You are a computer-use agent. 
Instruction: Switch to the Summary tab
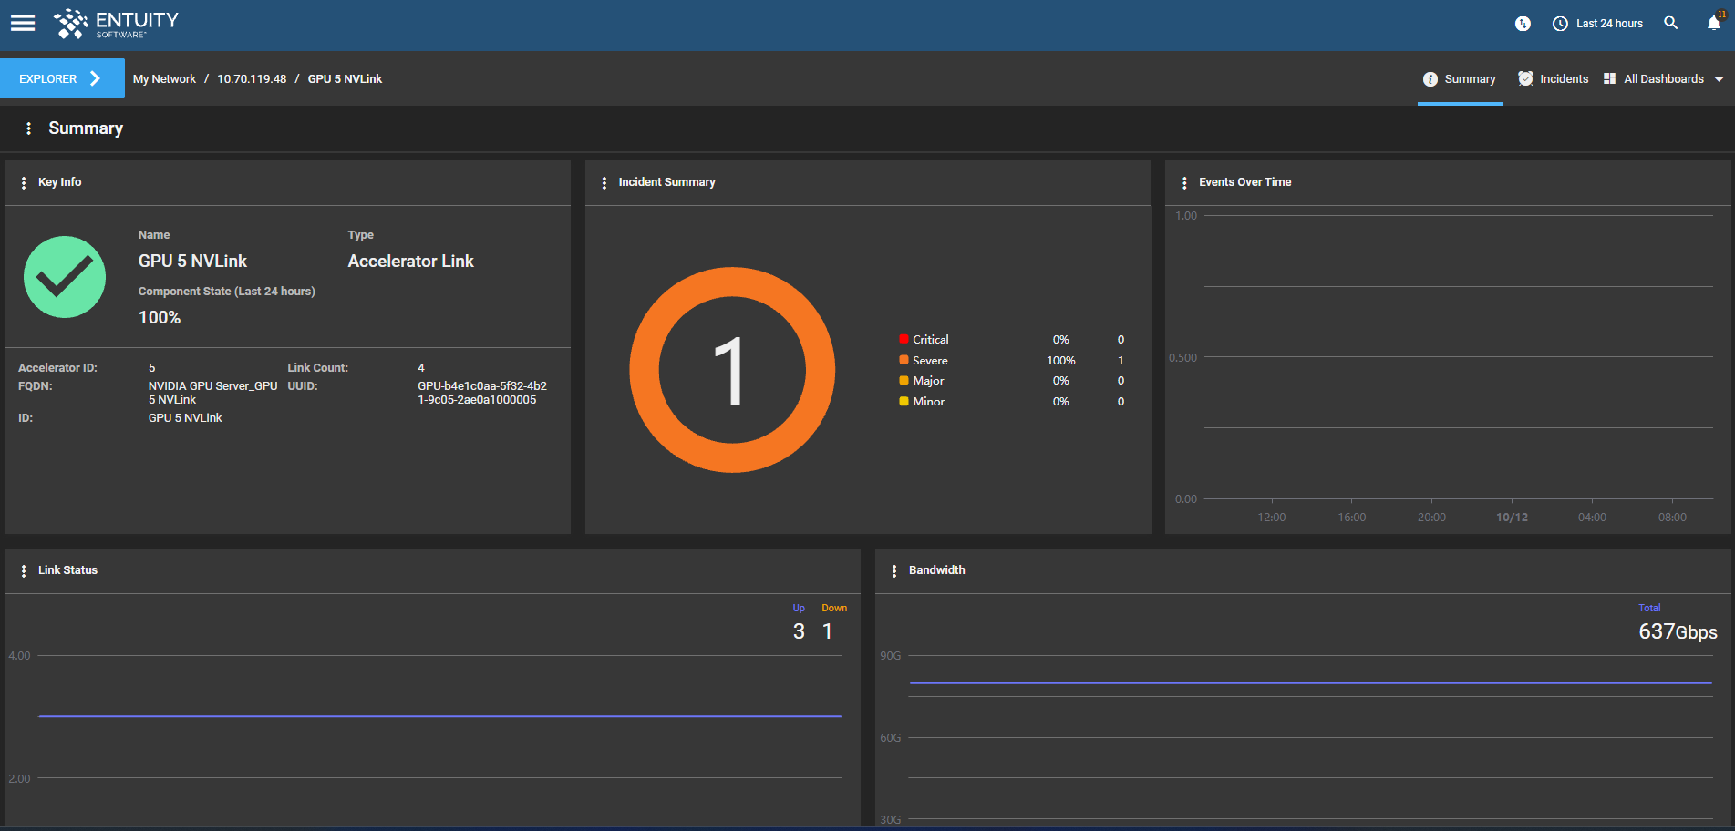tap(1460, 79)
